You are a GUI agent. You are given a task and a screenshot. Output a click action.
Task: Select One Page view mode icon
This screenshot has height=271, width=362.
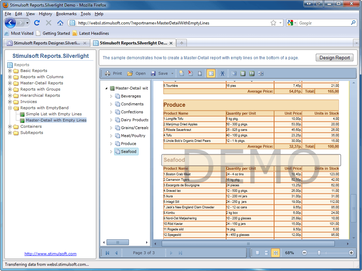click(x=243, y=74)
